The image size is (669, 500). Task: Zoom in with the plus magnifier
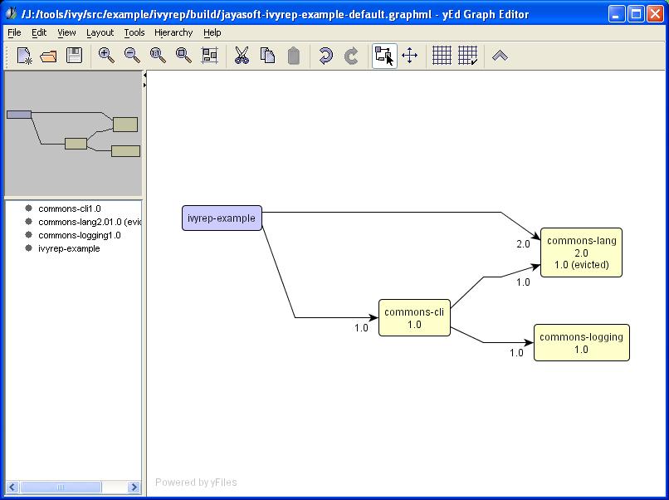pyautogui.click(x=106, y=56)
